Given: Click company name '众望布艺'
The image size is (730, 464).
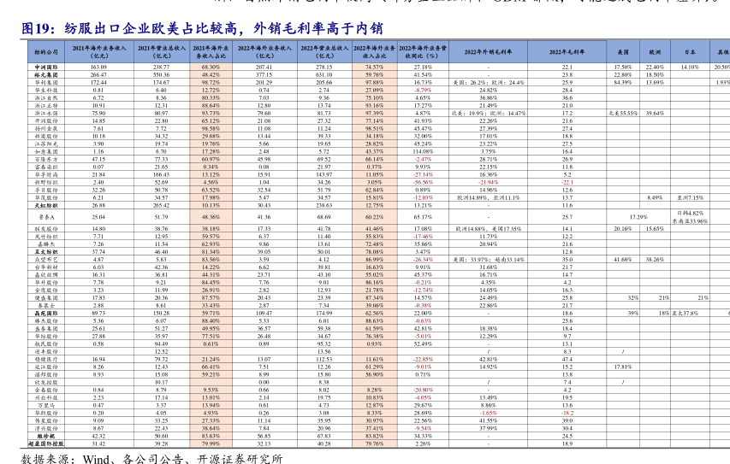Looking at the screenshot, I should 46,260.
